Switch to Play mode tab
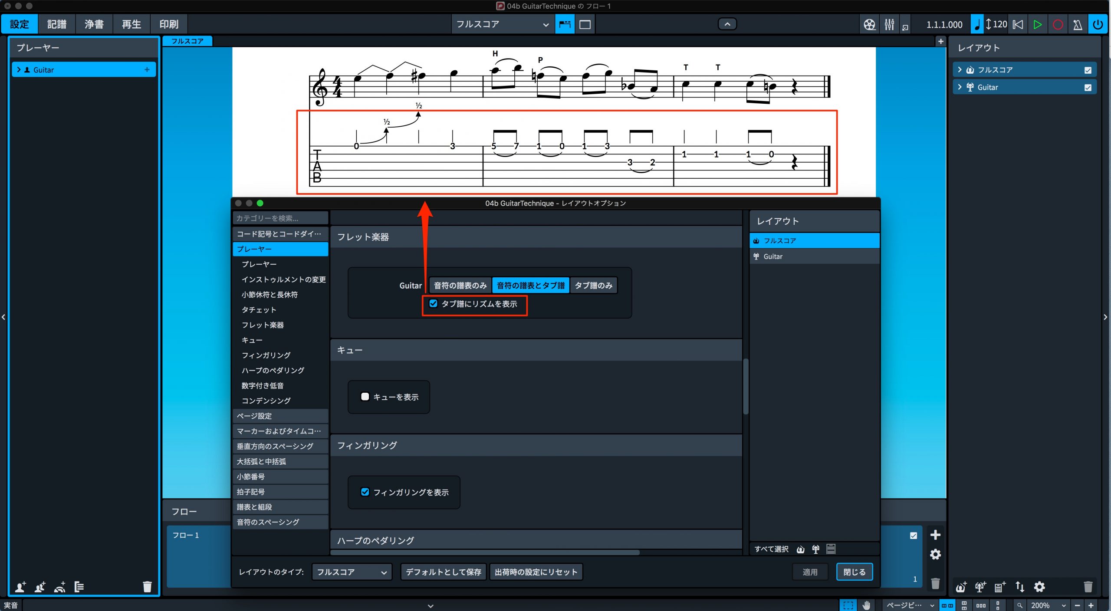 (x=131, y=24)
